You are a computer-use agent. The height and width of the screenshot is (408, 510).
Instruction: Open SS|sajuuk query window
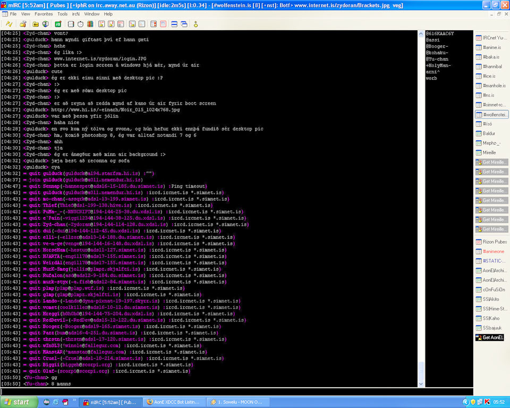click(x=491, y=328)
